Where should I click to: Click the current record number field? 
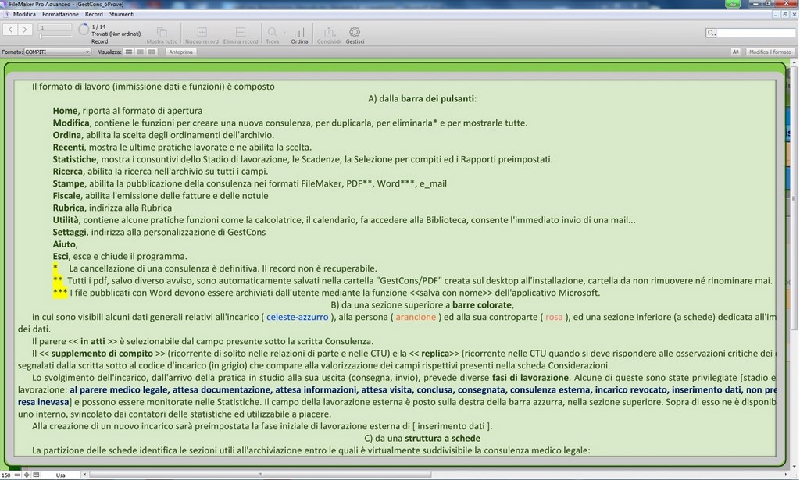(x=55, y=27)
